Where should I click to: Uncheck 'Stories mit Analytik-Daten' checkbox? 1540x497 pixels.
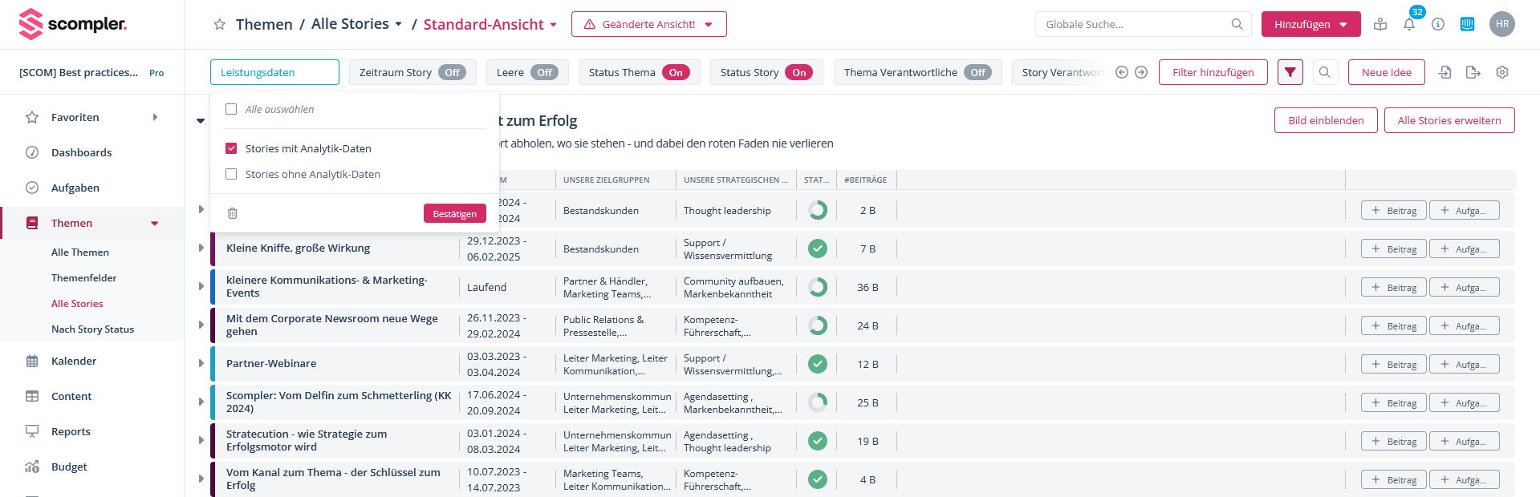231,148
